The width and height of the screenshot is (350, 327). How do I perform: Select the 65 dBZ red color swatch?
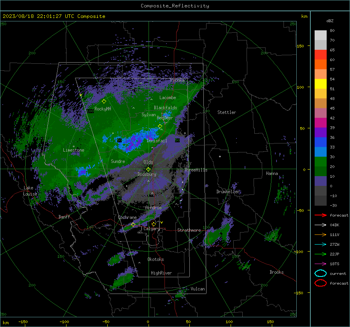click(x=320, y=55)
